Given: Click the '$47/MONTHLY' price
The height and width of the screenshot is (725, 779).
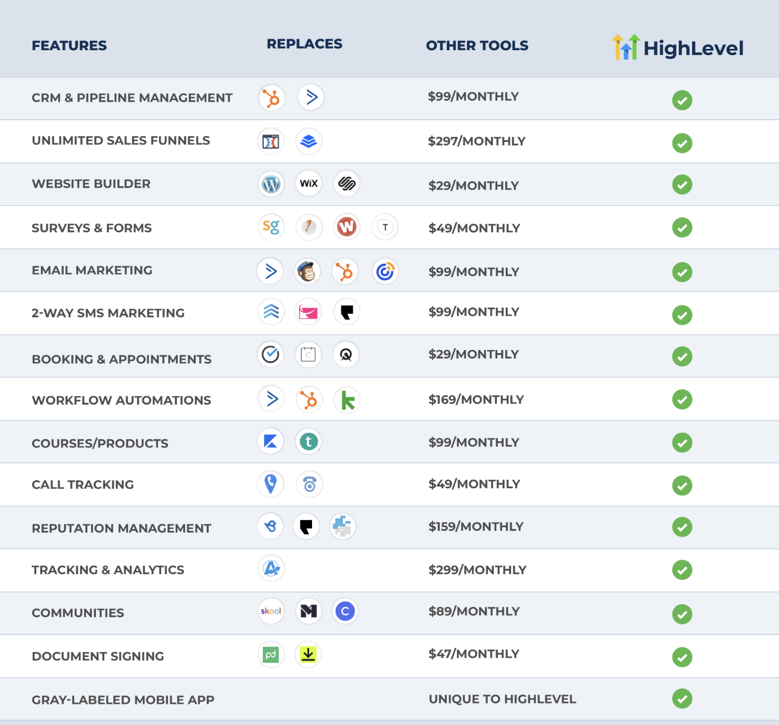Looking at the screenshot, I should [473, 654].
